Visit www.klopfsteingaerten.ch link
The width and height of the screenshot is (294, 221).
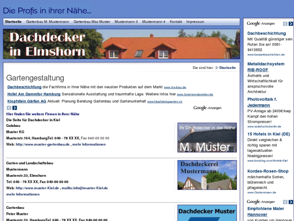[x=165, y=101]
